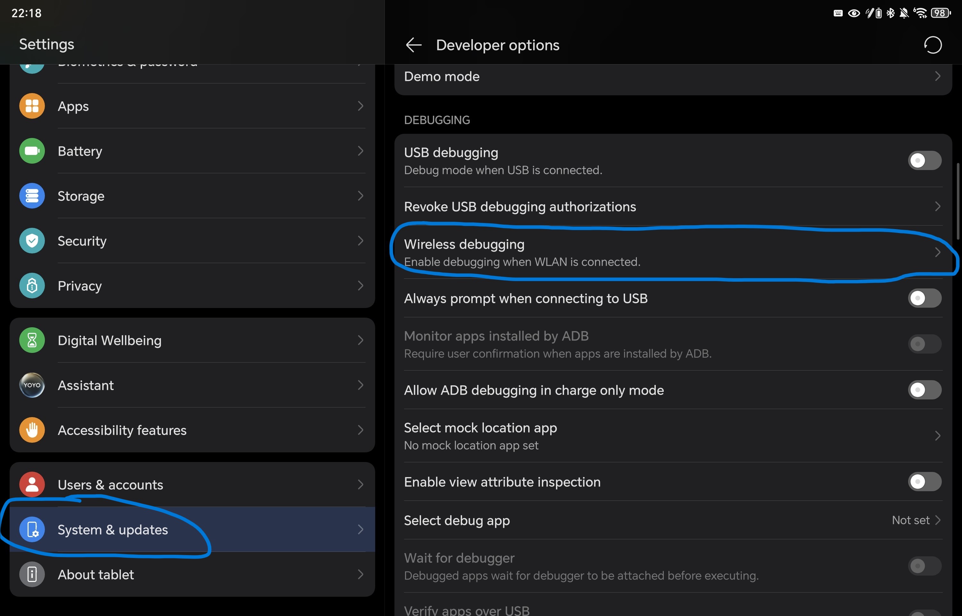962x616 pixels.
Task: Open Select debug app 'Not set' option
Action: (915, 520)
